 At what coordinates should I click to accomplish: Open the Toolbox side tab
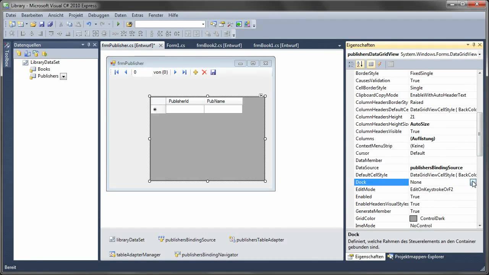[6, 55]
